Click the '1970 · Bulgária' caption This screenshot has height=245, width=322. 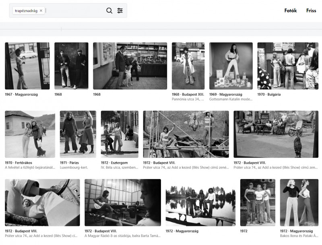[x=269, y=95]
